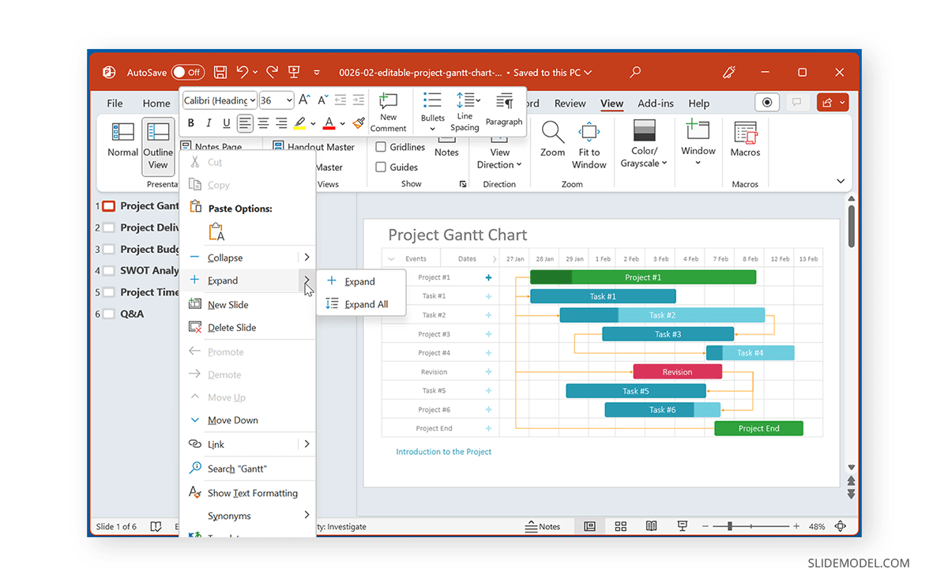This screenshot has height=587, width=948.
Task: Select the Slide Sorter icon in status bar
Action: point(620,526)
